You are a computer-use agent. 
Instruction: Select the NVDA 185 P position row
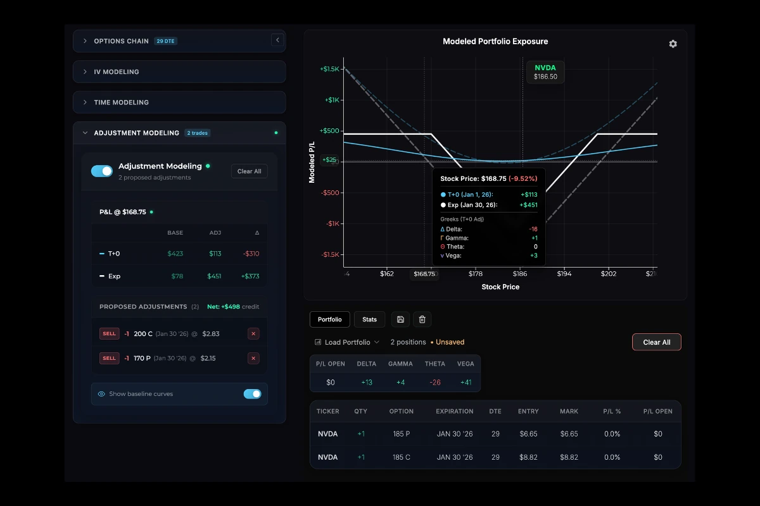(495, 434)
